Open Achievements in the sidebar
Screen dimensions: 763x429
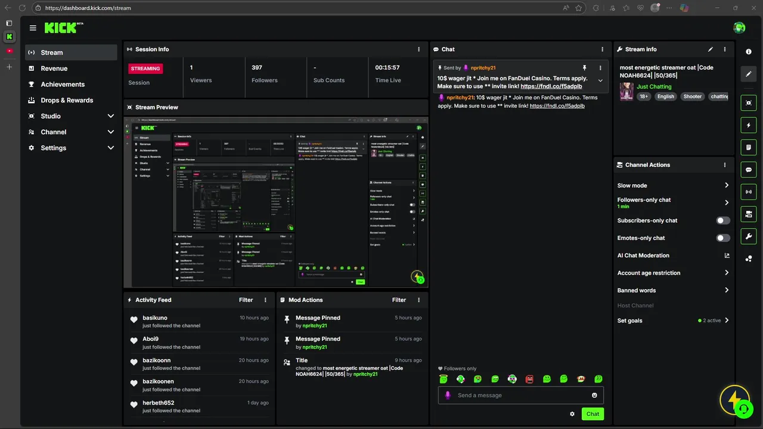pos(71,85)
